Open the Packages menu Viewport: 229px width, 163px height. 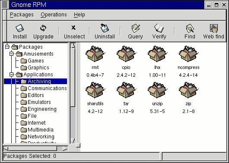[22, 15]
